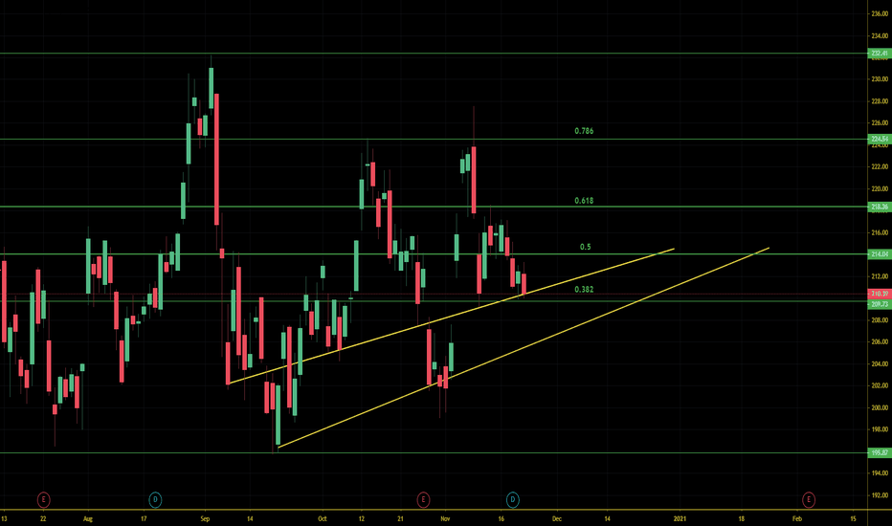Click the Feb date label on time axis
The width and height of the screenshot is (892, 526).
[x=797, y=519]
